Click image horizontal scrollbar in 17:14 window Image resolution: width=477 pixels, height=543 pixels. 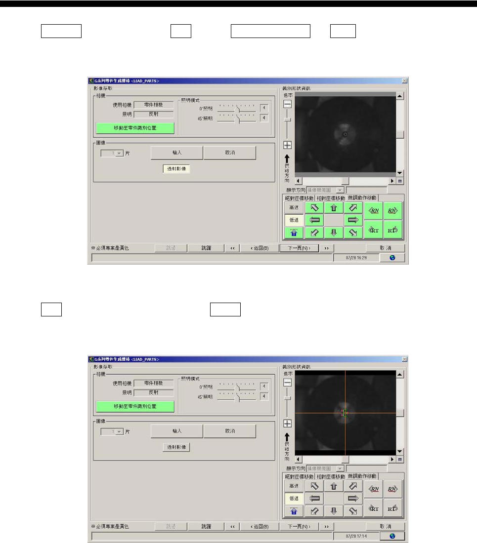click(x=346, y=459)
